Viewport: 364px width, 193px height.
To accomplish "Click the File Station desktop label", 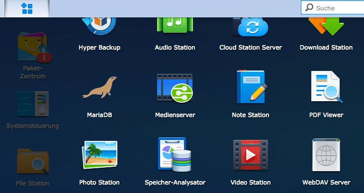I will [x=33, y=183].
